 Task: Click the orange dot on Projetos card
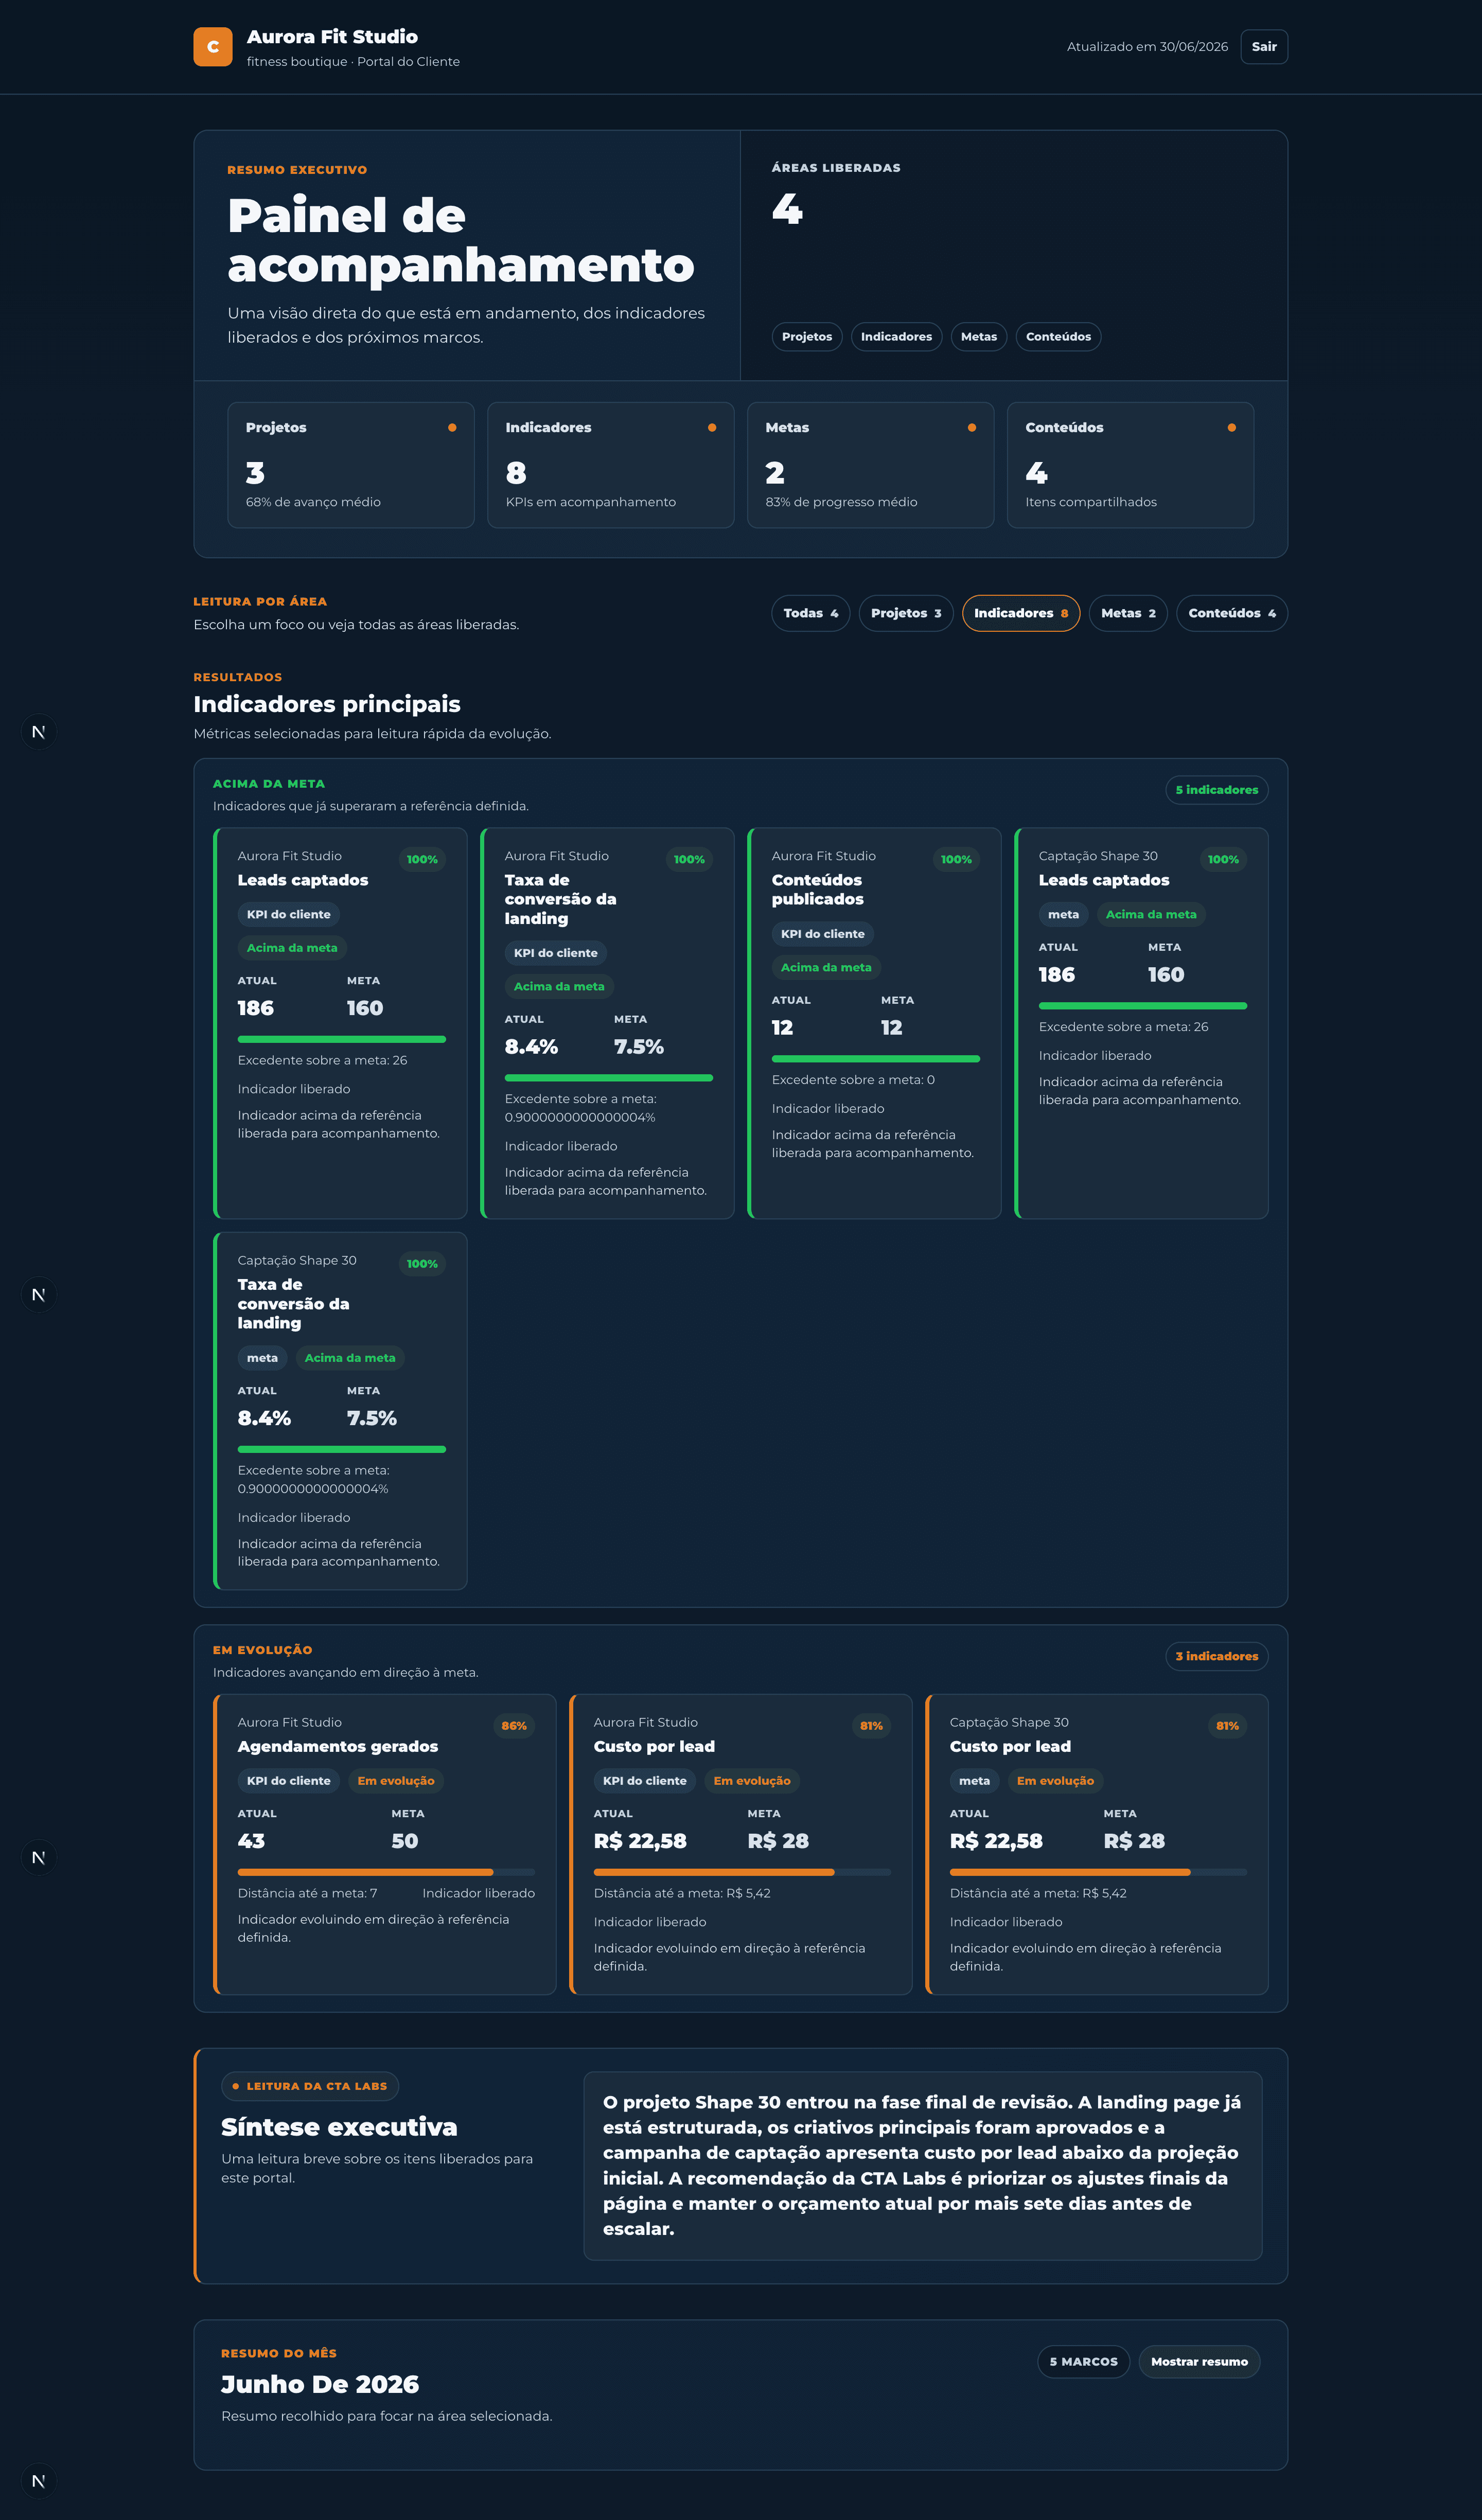(452, 428)
